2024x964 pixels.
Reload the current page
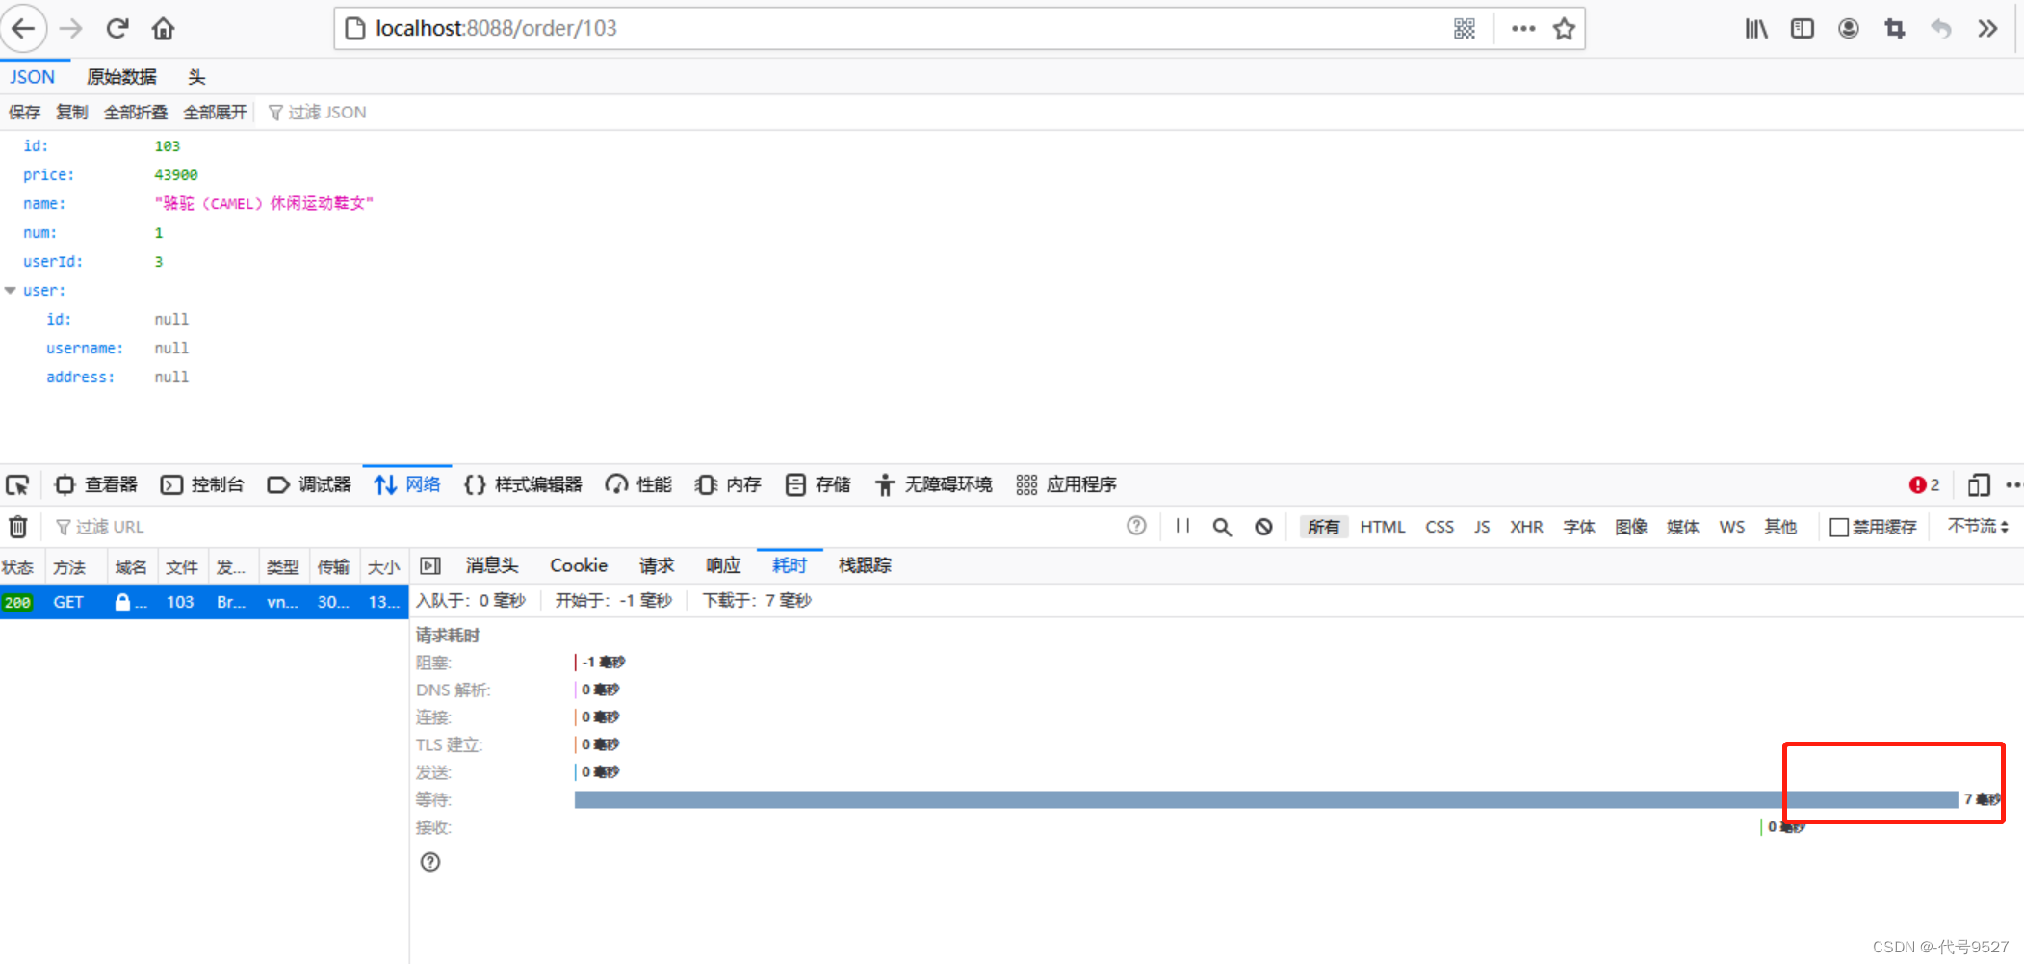click(117, 28)
